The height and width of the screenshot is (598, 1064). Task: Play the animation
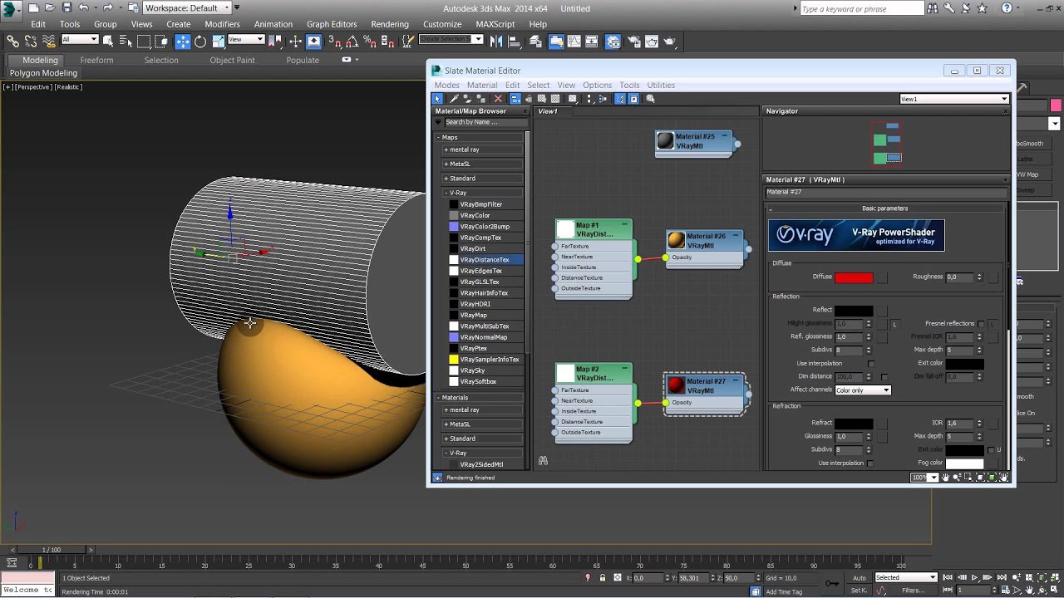975,577
